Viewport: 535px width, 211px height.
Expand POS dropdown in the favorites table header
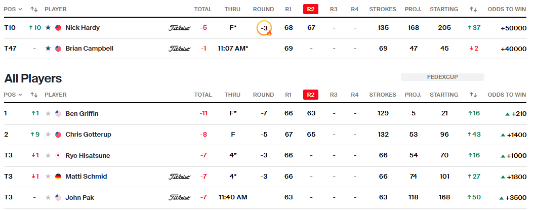(x=13, y=9)
